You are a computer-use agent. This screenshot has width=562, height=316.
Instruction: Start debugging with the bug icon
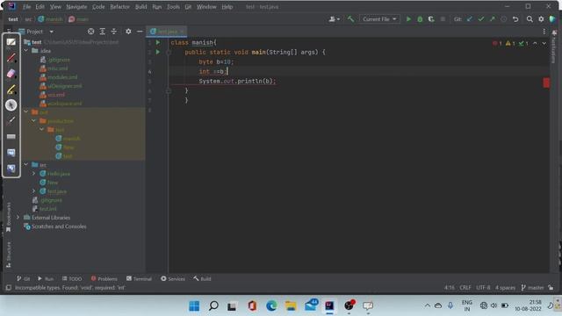420,19
